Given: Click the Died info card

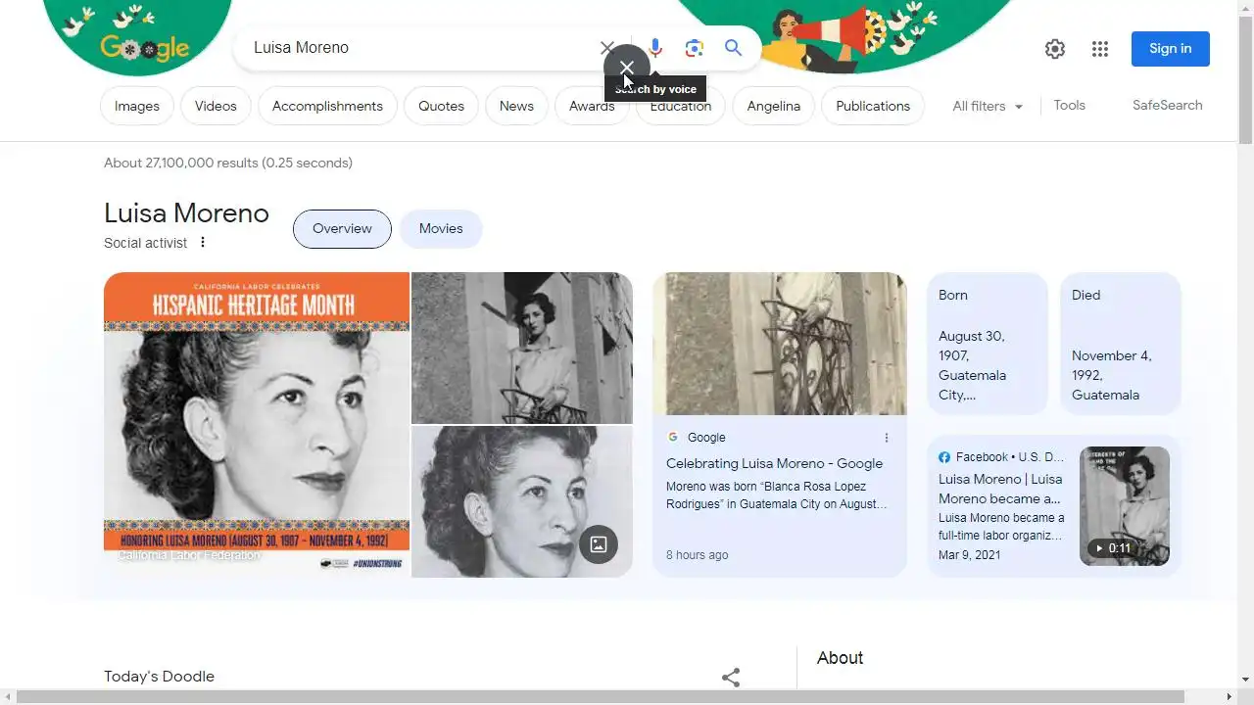Looking at the screenshot, I should coord(1121,344).
